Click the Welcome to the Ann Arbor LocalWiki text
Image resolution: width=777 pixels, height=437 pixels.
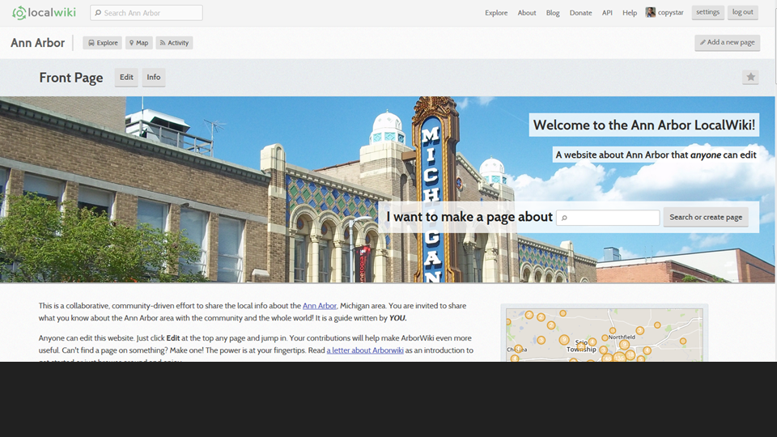point(644,125)
